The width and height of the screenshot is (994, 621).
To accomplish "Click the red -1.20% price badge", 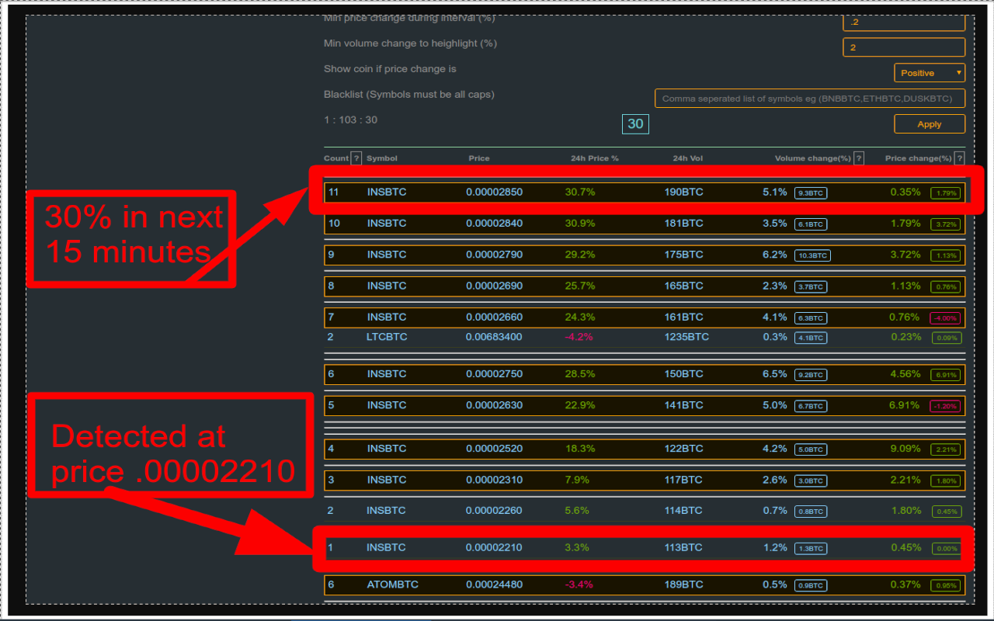I will [x=946, y=406].
